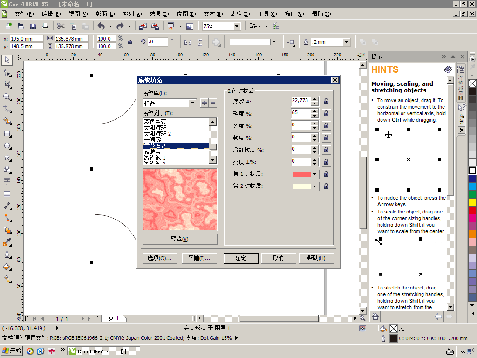Open the redo history dropdown arrow

point(129,26)
